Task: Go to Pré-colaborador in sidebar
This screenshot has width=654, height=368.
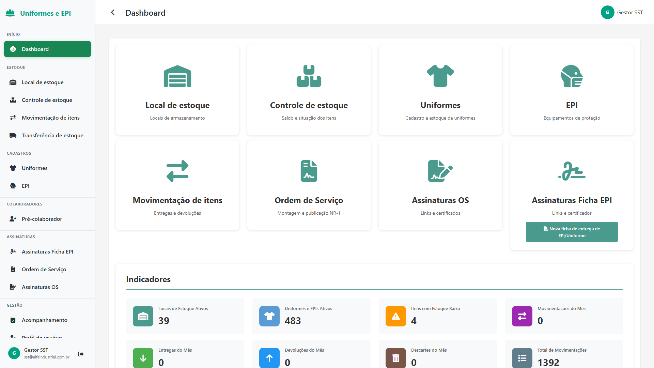Action: click(47, 219)
